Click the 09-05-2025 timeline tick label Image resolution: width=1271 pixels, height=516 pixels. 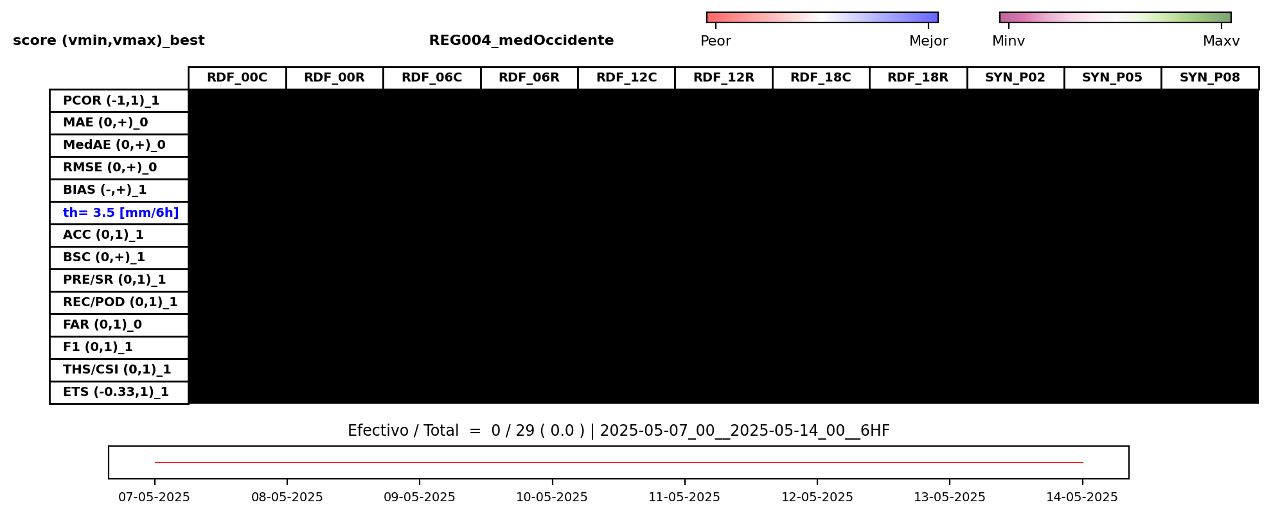coord(420,497)
